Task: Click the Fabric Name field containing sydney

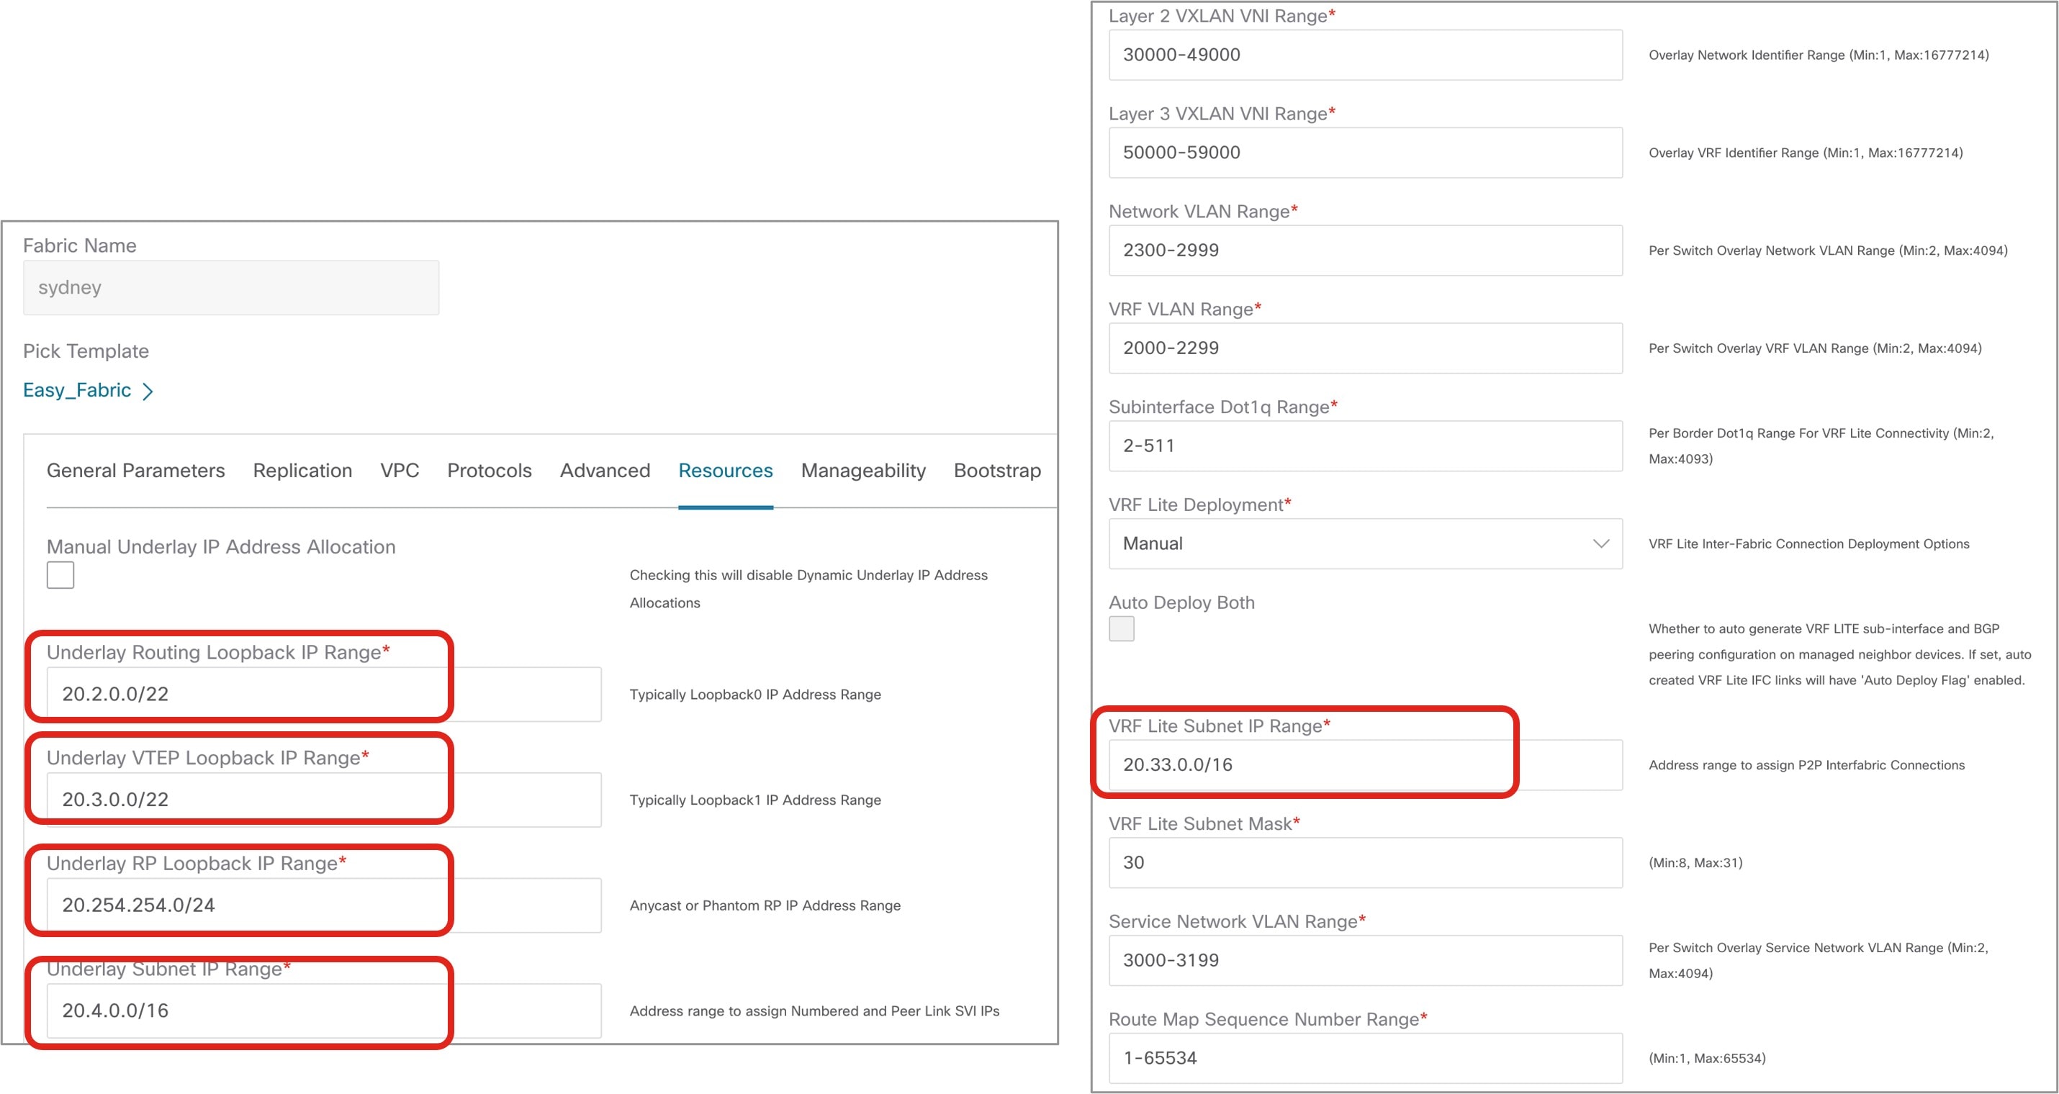Action: tap(231, 288)
